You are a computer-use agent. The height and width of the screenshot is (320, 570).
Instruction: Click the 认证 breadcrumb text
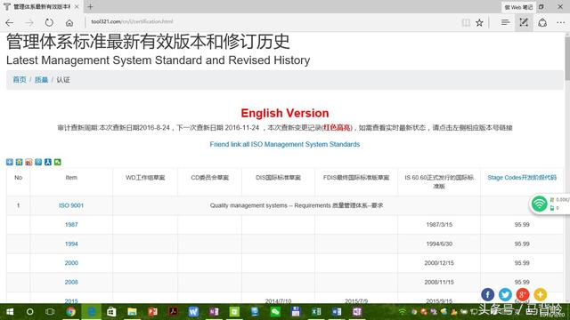click(x=63, y=80)
